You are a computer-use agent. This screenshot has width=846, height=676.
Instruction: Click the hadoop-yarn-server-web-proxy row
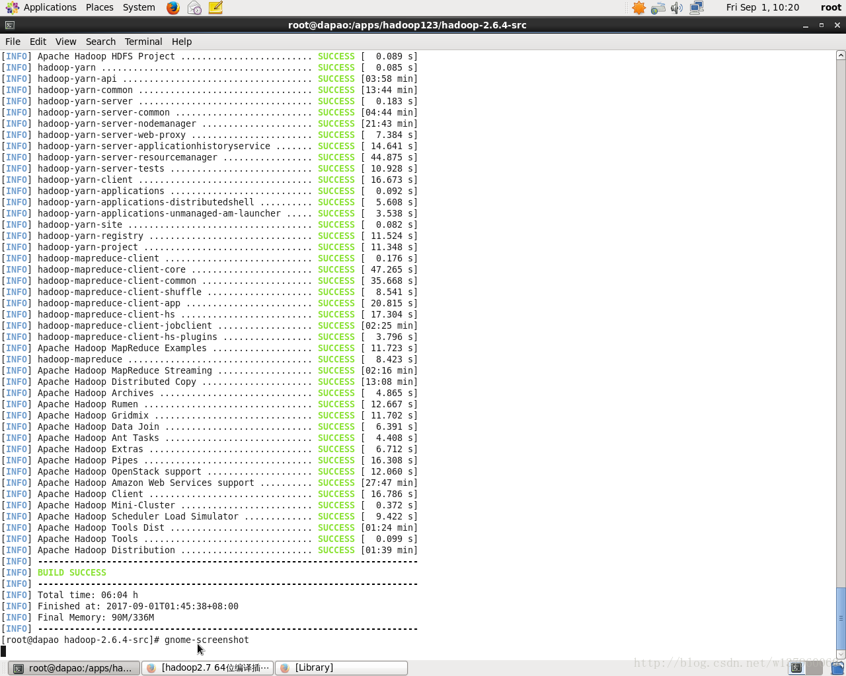point(210,135)
